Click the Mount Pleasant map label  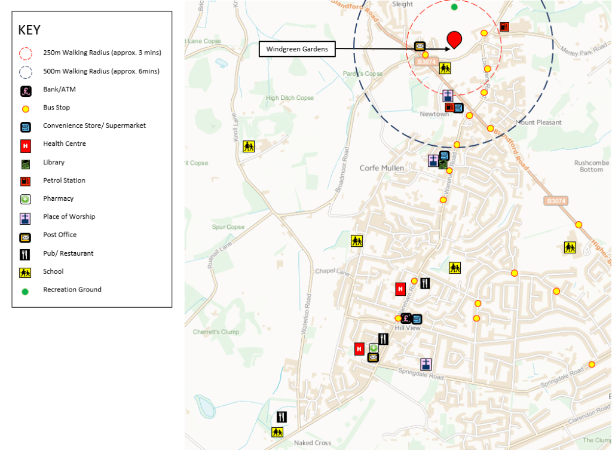point(538,123)
